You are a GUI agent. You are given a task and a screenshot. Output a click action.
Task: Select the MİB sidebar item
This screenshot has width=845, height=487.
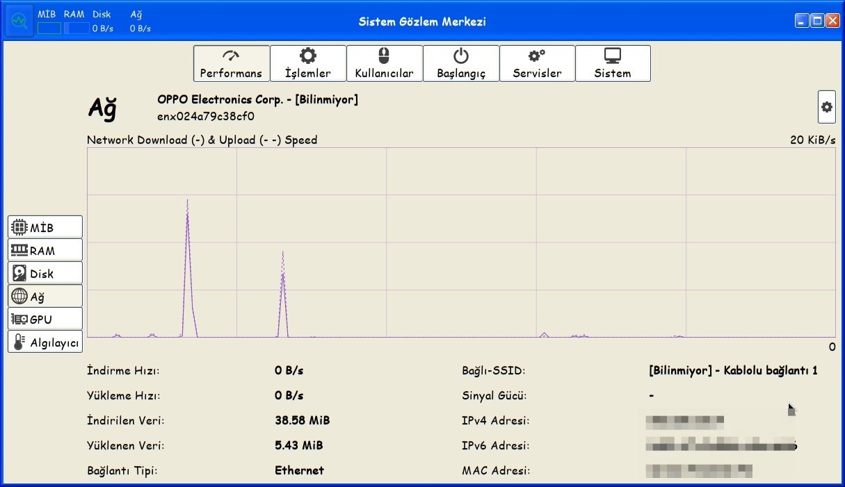click(45, 227)
